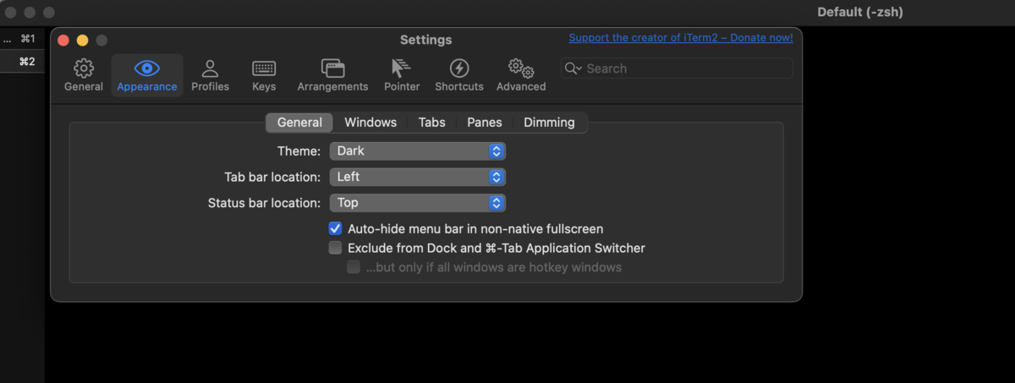Toggle only if all windows are hotkey checkbox
1015x383 pixels.
coord(354,267)
